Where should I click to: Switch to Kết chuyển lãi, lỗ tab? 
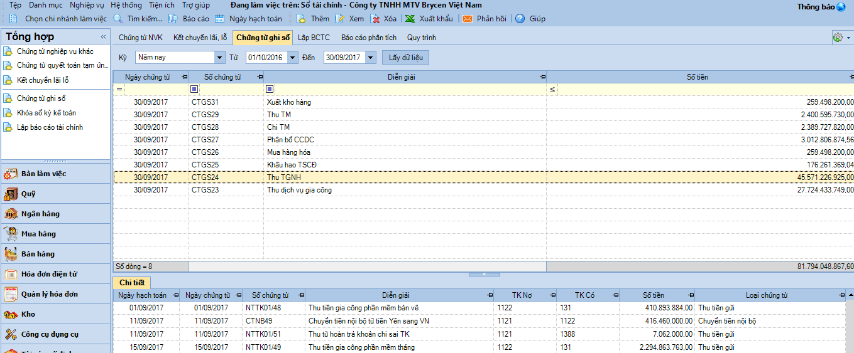pyautogui.click(x=200, y=38)
